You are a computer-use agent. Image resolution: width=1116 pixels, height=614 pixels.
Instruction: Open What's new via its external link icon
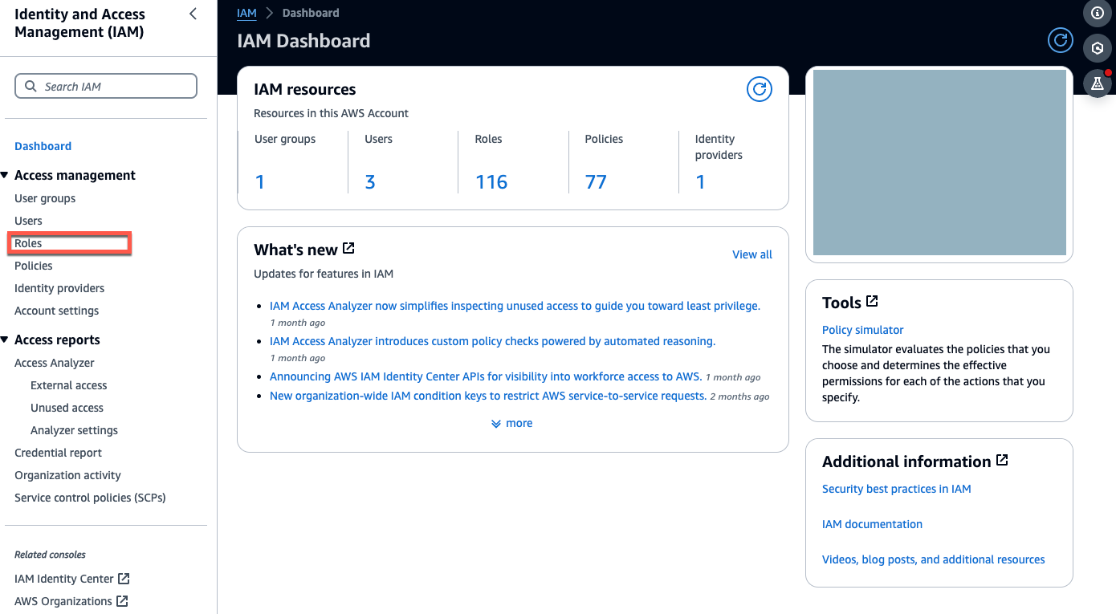[348, 248]
